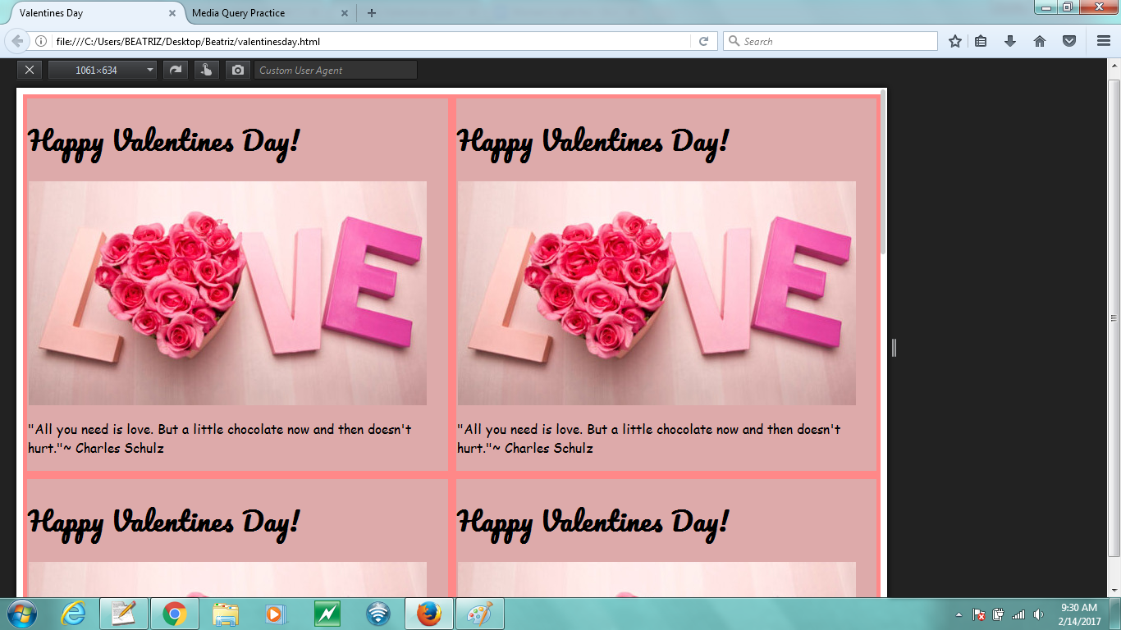Check the battery power icon in the tray
1121x630 pixels.
[999, 614]
